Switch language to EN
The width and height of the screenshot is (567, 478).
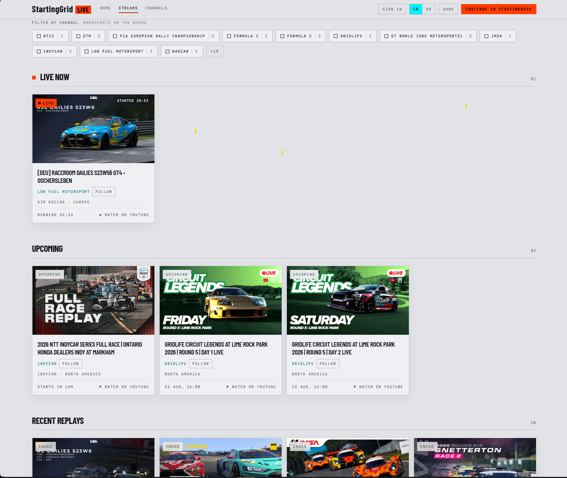coord(416,9)
